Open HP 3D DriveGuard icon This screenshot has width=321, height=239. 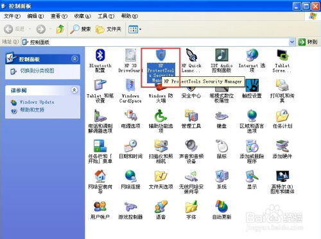click(130, 55)
